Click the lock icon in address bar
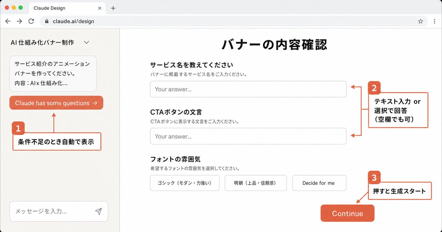This screenshot has width=442, height=232. click(x=46, y=21)
